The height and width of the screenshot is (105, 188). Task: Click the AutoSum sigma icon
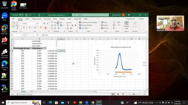tap(114, 22)
